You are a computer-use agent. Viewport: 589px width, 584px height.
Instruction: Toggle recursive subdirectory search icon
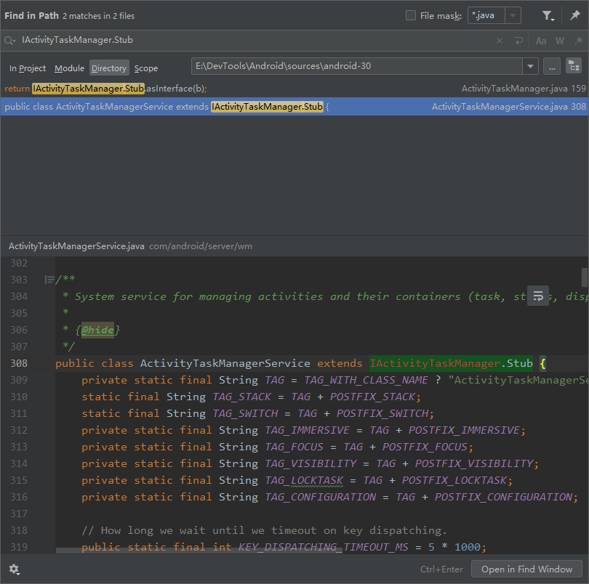574,66
